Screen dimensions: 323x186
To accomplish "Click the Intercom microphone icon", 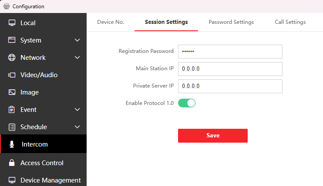I will pos(12,144).
